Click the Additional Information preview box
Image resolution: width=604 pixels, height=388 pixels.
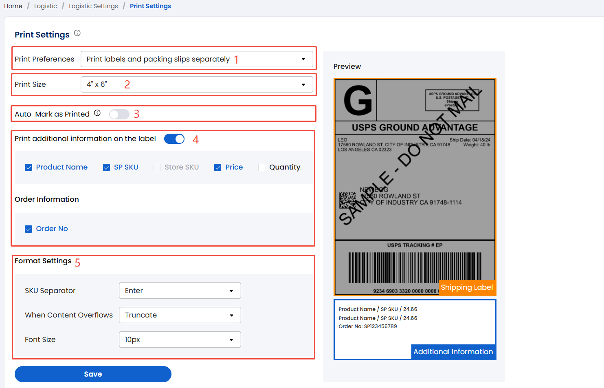(415, 330)
